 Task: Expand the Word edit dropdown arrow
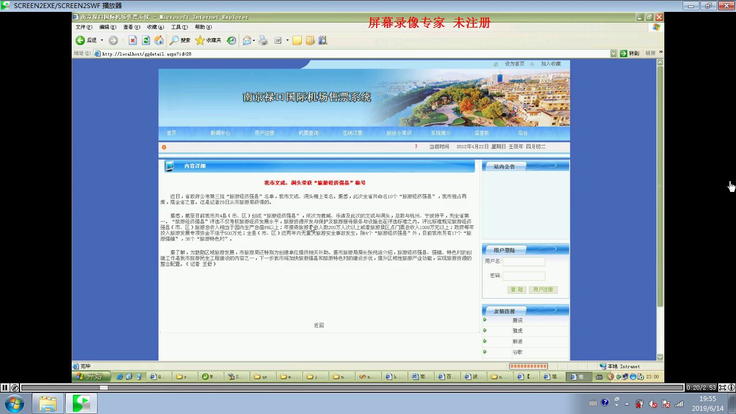[287, 40]
